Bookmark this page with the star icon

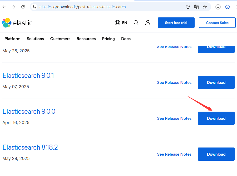click(x=205, y=7)
